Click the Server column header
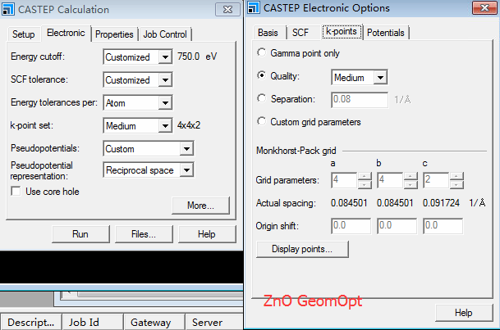This screenshot has height=330, width=500. (214, 322)
